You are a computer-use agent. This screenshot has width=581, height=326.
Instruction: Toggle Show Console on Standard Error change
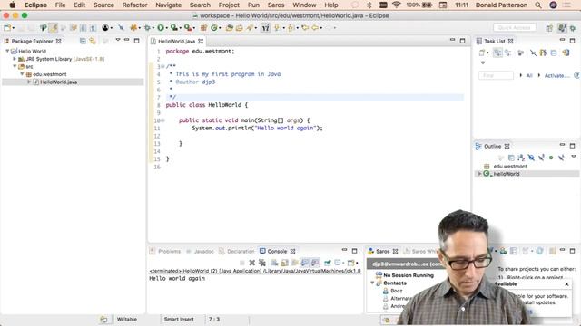(x=315, y=263)
